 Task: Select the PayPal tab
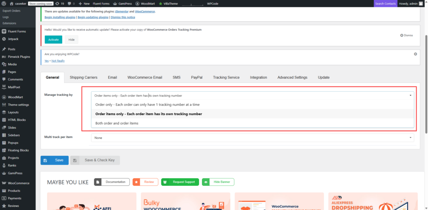(197, 77)
